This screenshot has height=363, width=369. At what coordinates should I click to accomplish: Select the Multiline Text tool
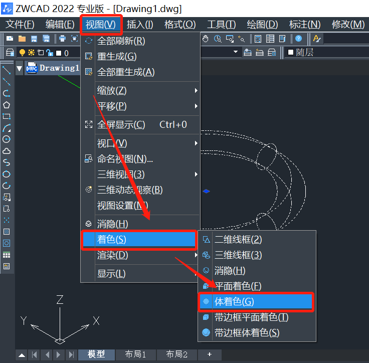coord(7,266)
